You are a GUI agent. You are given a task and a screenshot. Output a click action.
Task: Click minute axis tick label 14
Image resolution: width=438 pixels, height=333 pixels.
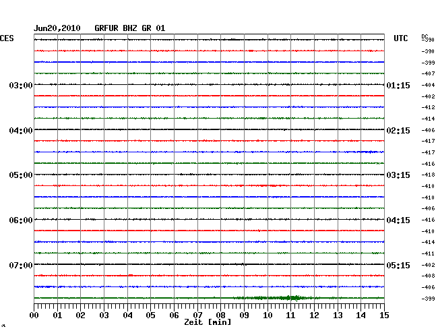[361, 315]
